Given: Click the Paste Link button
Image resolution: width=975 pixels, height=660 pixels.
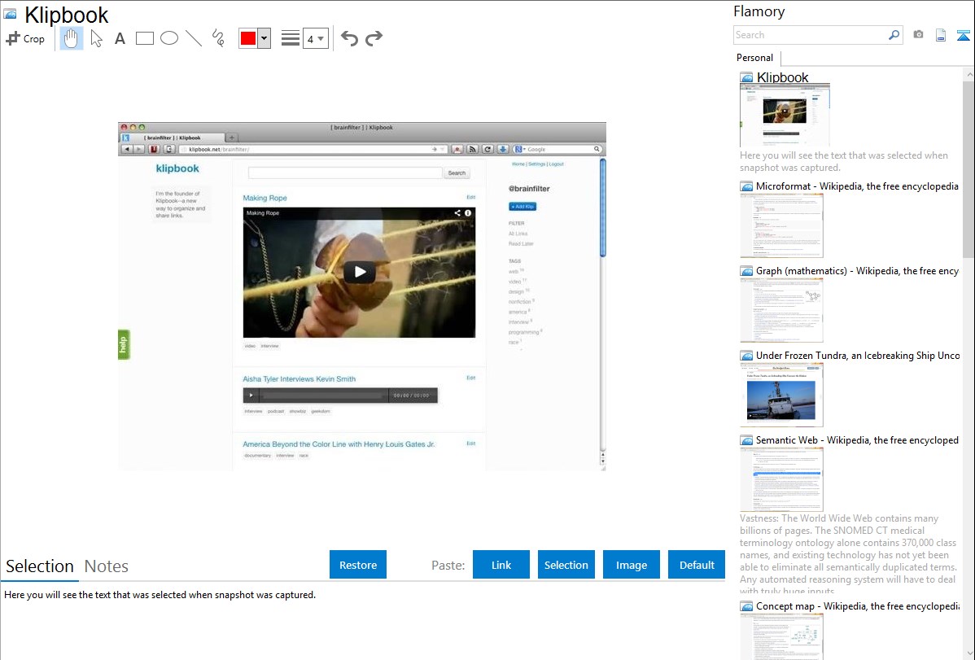Looking at the screenshot, I should click(501, 565).
